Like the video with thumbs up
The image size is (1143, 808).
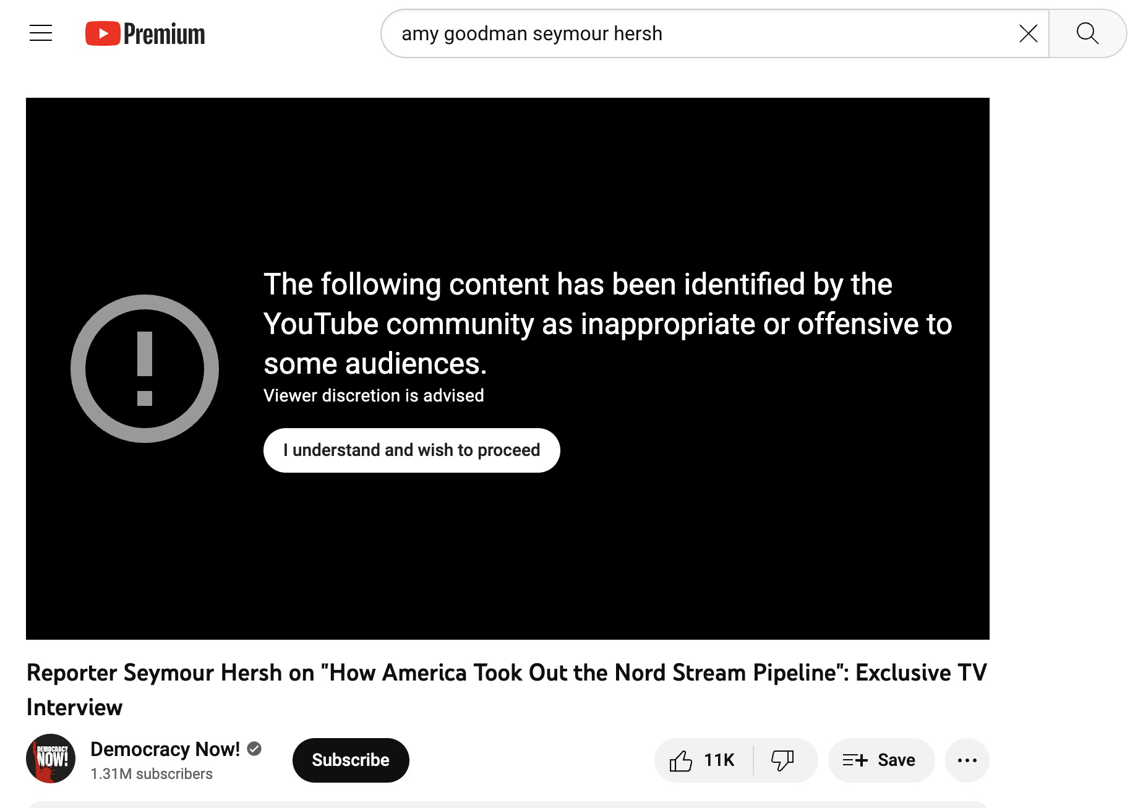(682, 760)
